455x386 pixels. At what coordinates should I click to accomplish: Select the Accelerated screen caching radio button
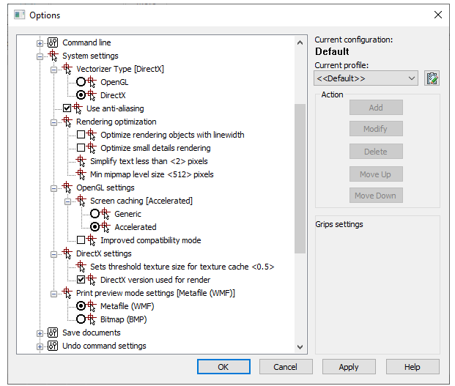(x=95, y=227)
